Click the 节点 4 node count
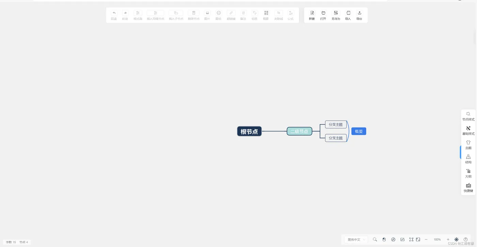Screen dimensions: 477x247 pos(24,242)
